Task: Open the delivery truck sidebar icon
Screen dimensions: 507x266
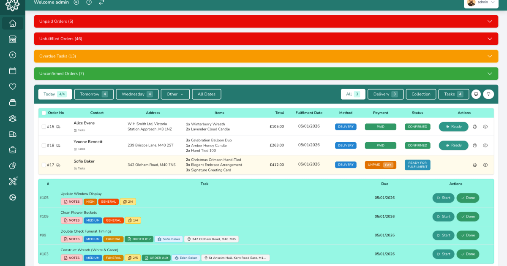Action: 13,134
